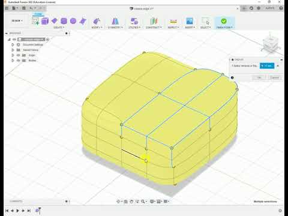Image resolution: width=288 pixels, height=216 pixels.
Task: Click OK in the dialog
Action: pyautogui.click(x=259, y=77)
